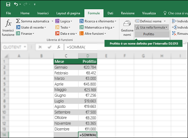
Task: Open the Ricerca e riferimento menu
Action: pos(98,21)
